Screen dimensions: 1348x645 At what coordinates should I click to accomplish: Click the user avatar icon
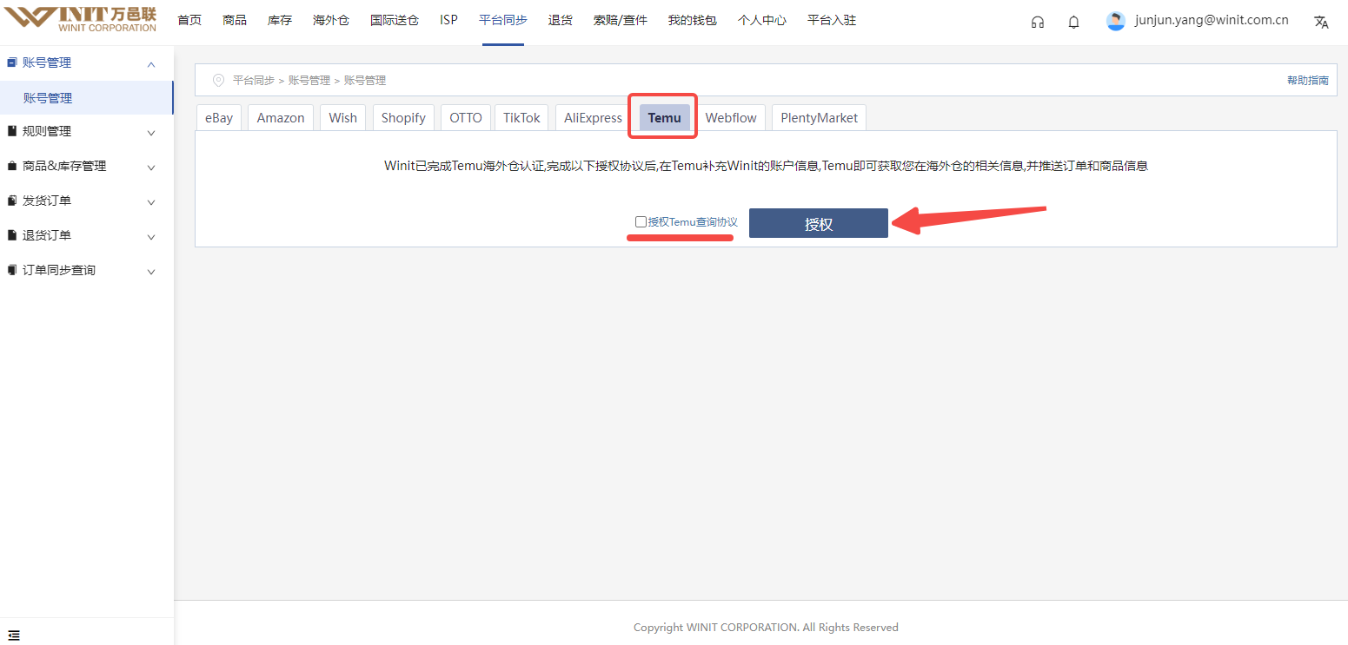click(x=1116, y=21)
